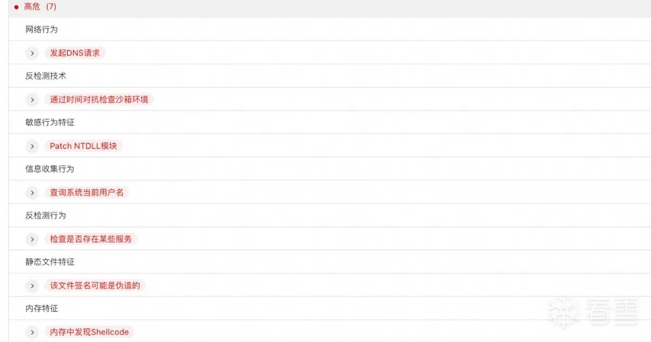
Task: Click the 内存中发现Shellcode tag
Action: tap(90, 332)
